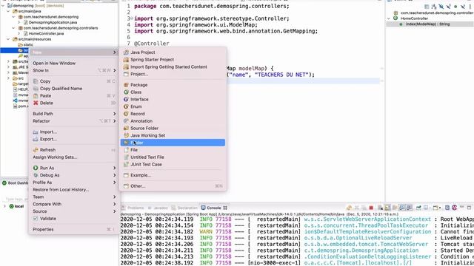
Task: Click the Open Console icon in Console toolbar
Action: [435, 208]
